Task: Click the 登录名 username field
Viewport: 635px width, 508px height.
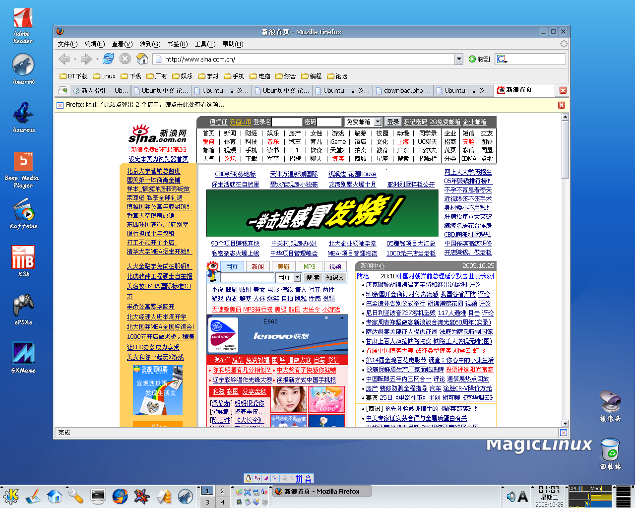Action: tap(287, 122)
